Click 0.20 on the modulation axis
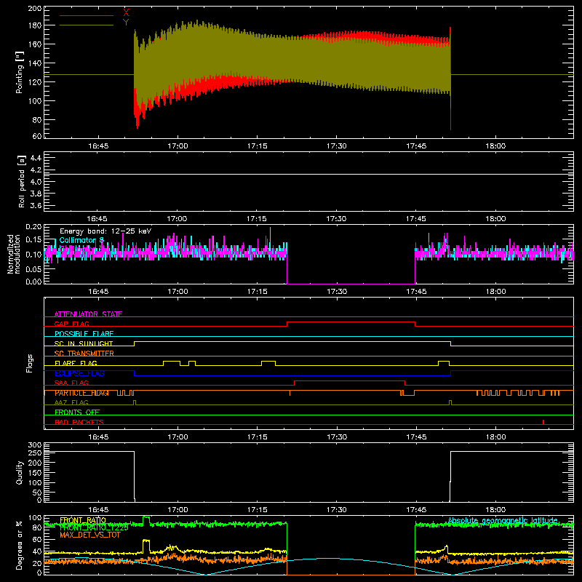The image size is (582, 582). (33, 227)
